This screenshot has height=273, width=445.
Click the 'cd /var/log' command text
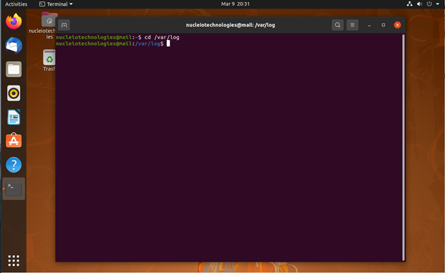162,37
